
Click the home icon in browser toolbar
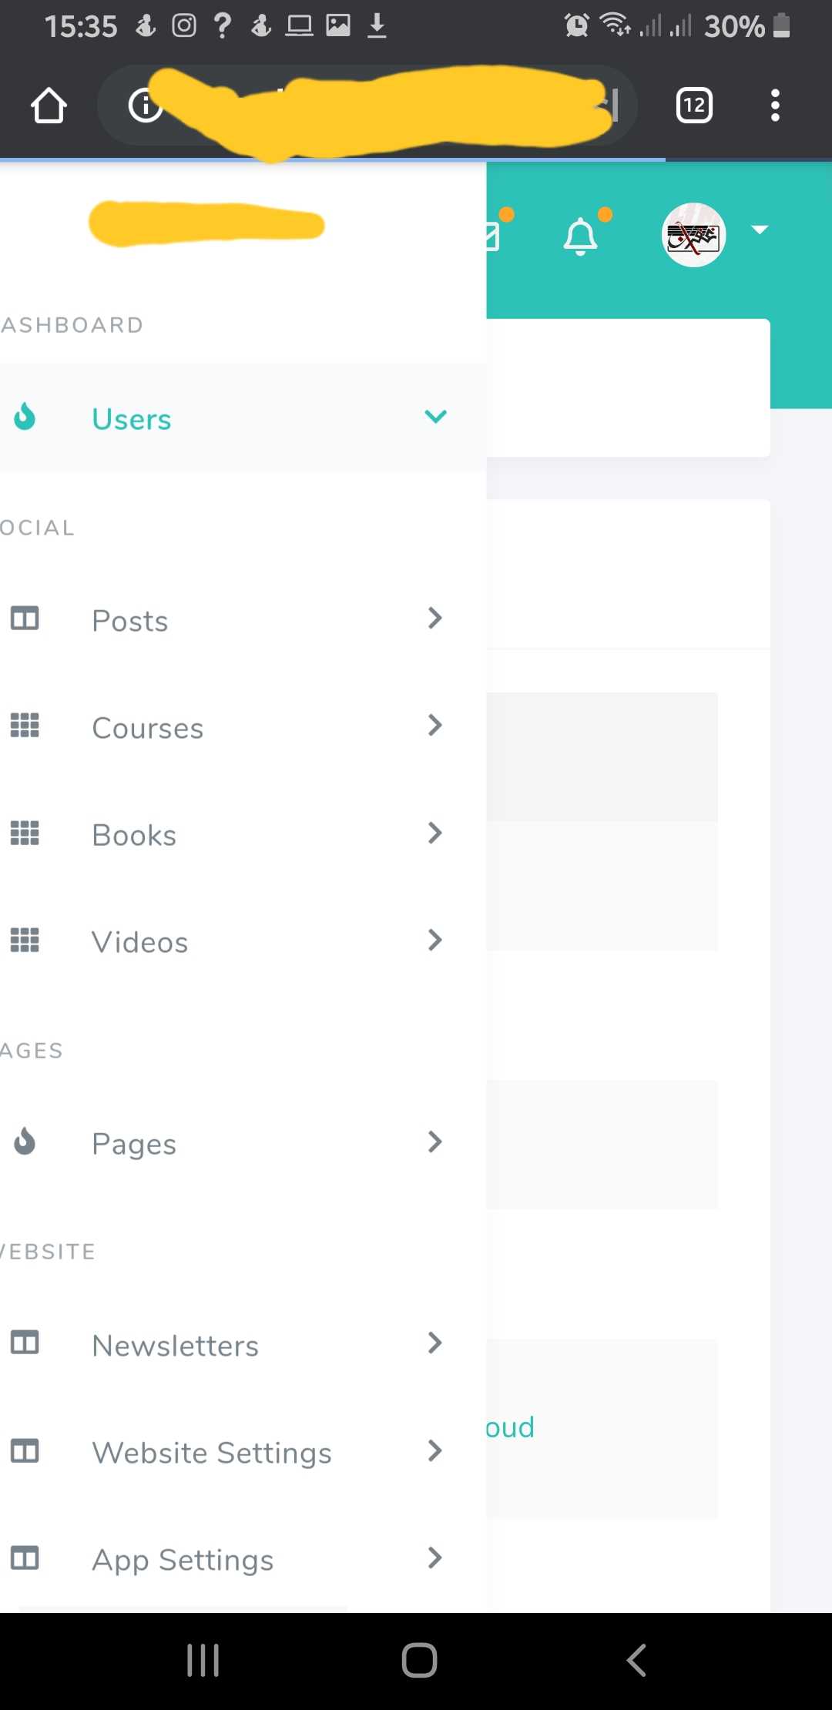[x=49, y=106]
